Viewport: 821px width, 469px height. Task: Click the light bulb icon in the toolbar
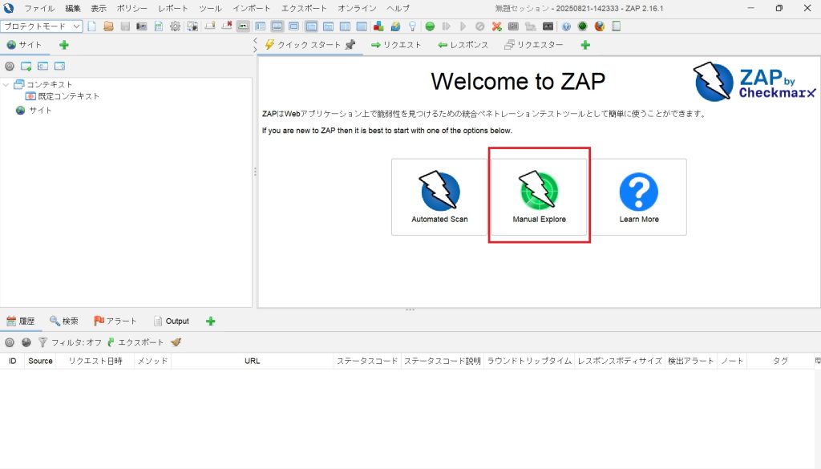(x=413, y=26)
